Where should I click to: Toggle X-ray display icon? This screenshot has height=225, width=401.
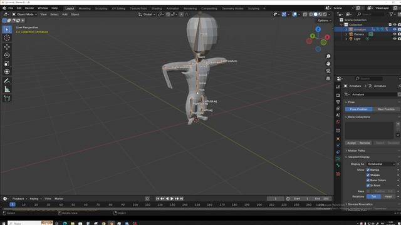pyautogui.click(x=305, y=14)
